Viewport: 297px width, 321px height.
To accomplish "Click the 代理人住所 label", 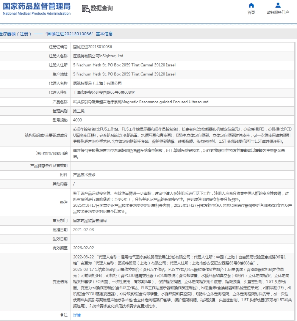I will pyautogui.click(x=58, y=93).
